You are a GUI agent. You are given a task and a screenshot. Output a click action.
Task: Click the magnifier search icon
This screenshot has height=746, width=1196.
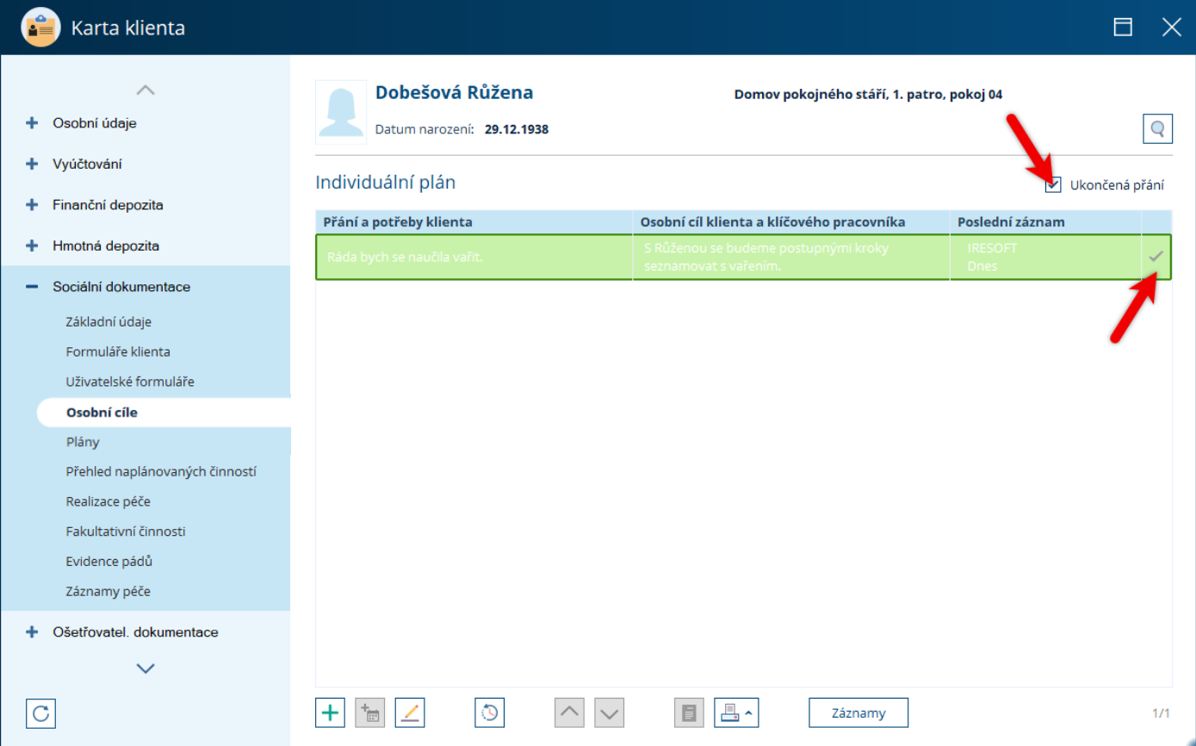tap(1157, 129)
